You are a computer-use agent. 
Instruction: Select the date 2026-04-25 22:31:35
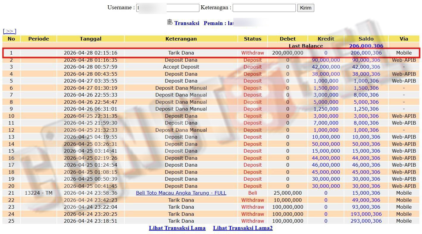(x=90, y=116)
